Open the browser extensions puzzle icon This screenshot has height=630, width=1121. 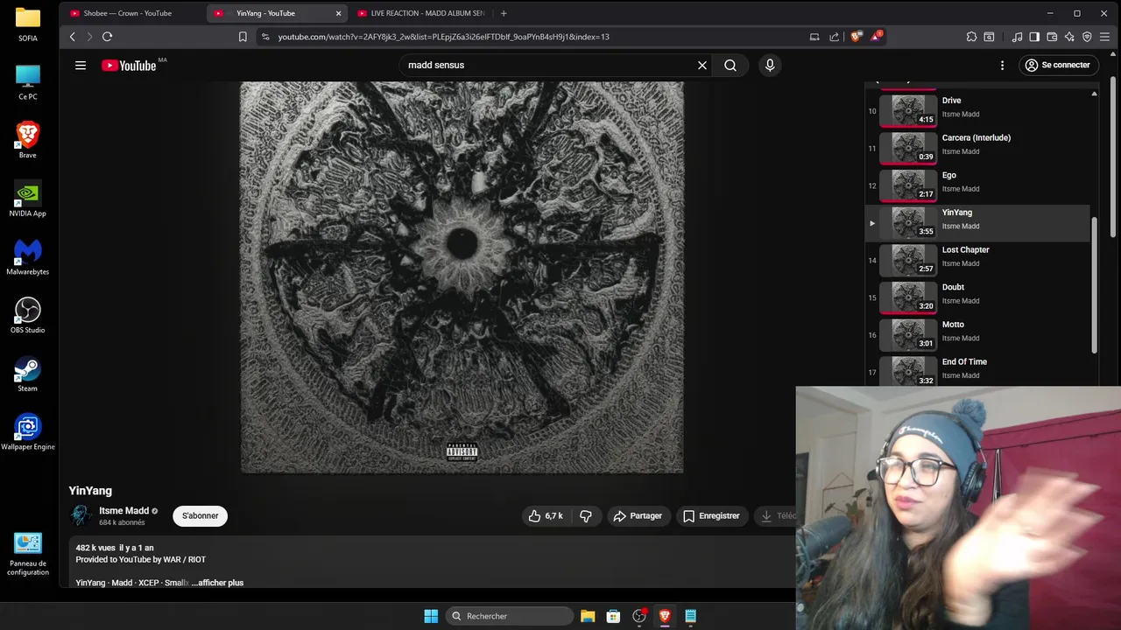971,37
